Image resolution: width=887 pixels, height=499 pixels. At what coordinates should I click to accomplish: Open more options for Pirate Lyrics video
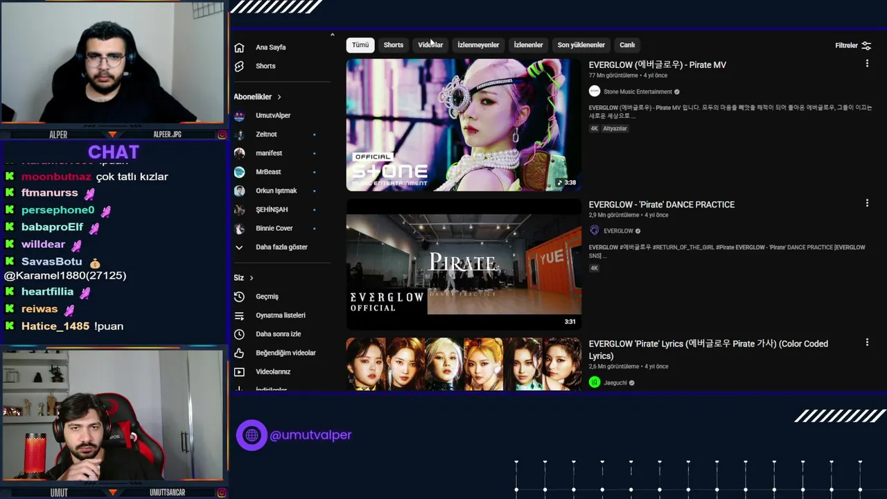[867, 342]
